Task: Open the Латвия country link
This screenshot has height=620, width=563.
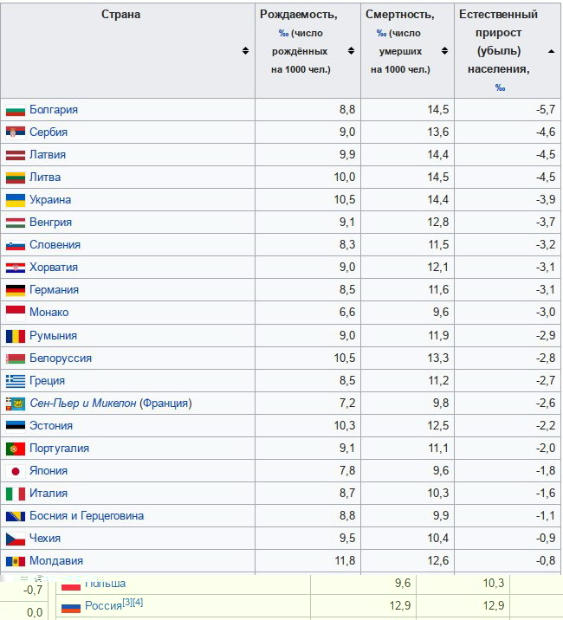Action: tap(48, 155)
